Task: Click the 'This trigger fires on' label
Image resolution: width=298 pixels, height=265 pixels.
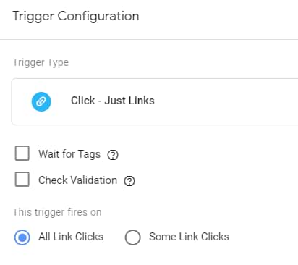Action: [57, 212]
